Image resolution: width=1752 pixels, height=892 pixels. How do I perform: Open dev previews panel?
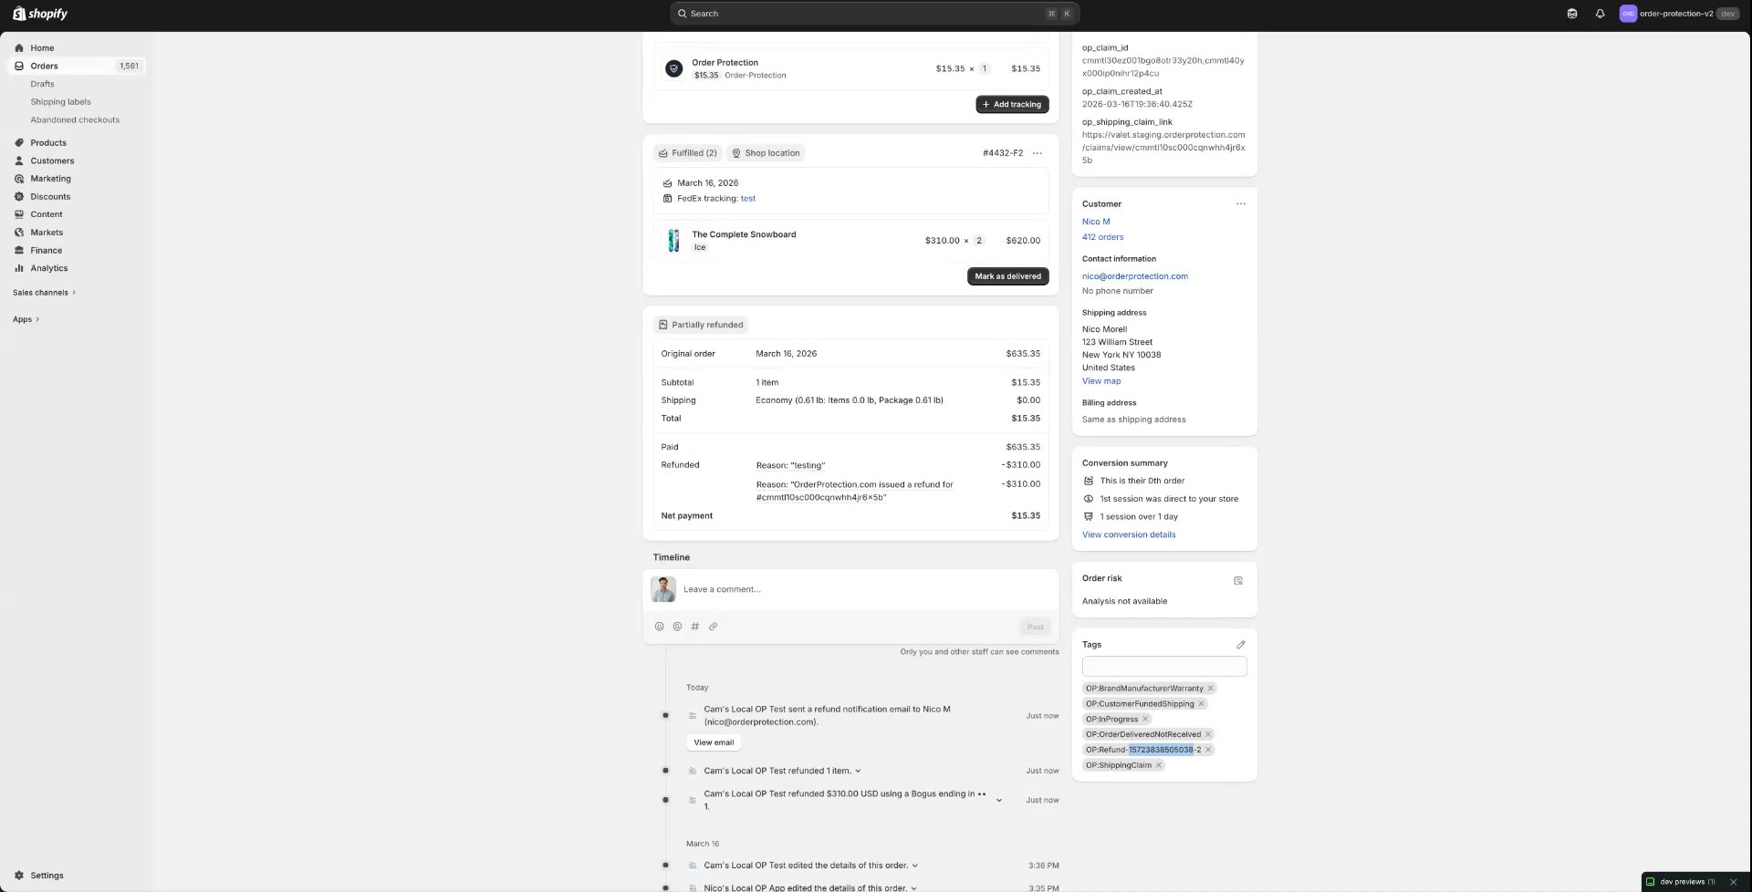pyautogui.click(x=1681, y=882)
